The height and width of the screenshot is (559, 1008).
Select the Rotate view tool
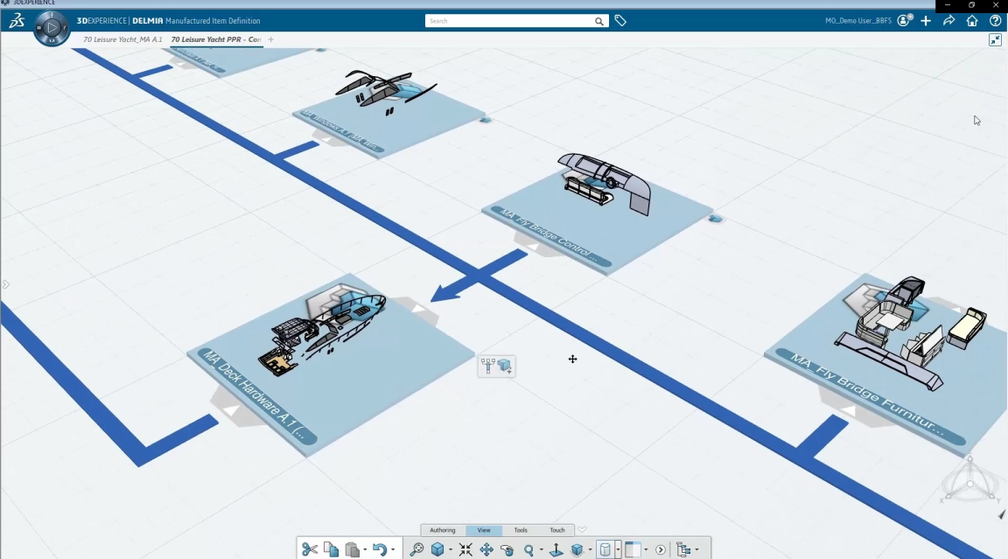click(507, 549)
